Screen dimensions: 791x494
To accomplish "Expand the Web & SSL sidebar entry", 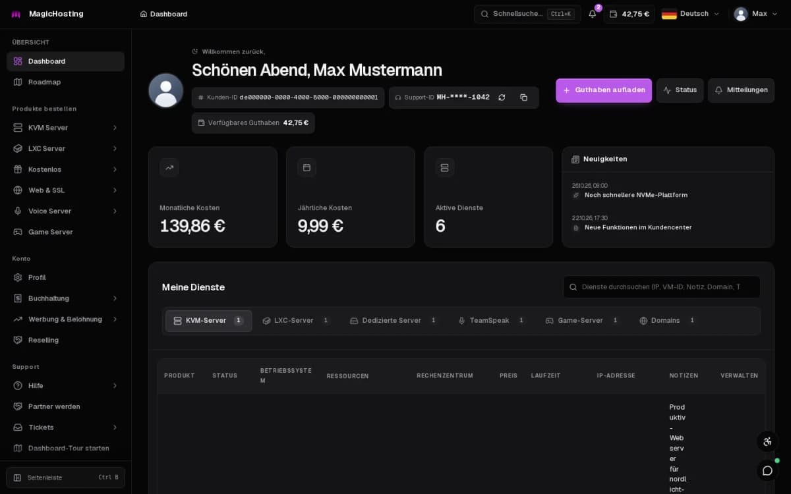I will click(x=65, y=190).
